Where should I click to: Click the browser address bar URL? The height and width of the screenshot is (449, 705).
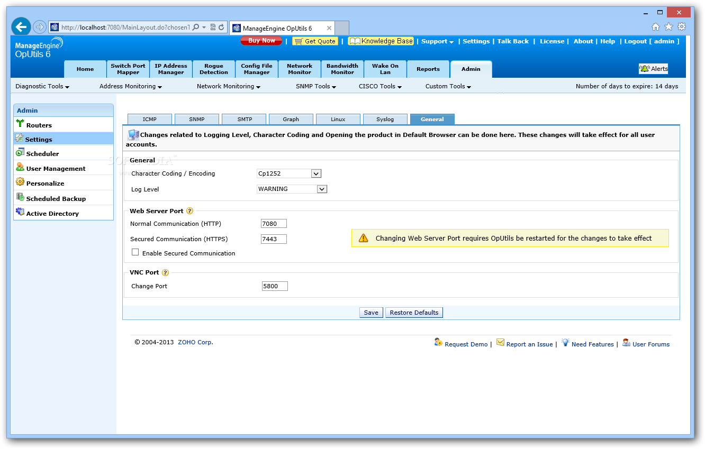click(125, 28)
